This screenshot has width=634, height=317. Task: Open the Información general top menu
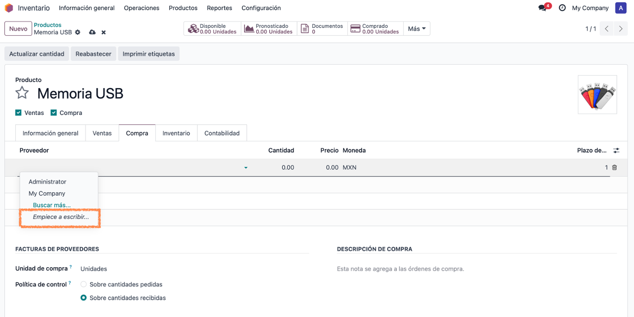(87, 8)
